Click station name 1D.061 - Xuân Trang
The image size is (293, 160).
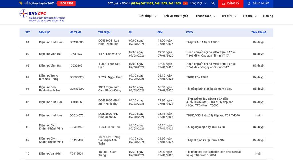[108, 153]
